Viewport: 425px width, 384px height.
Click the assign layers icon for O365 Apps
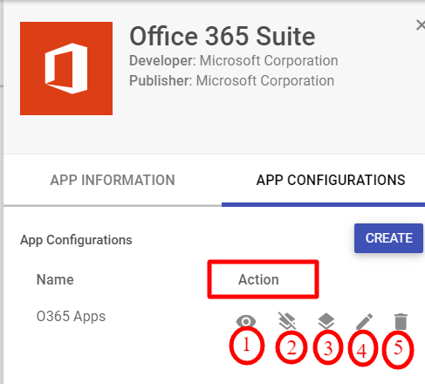[x=326, y=321]
